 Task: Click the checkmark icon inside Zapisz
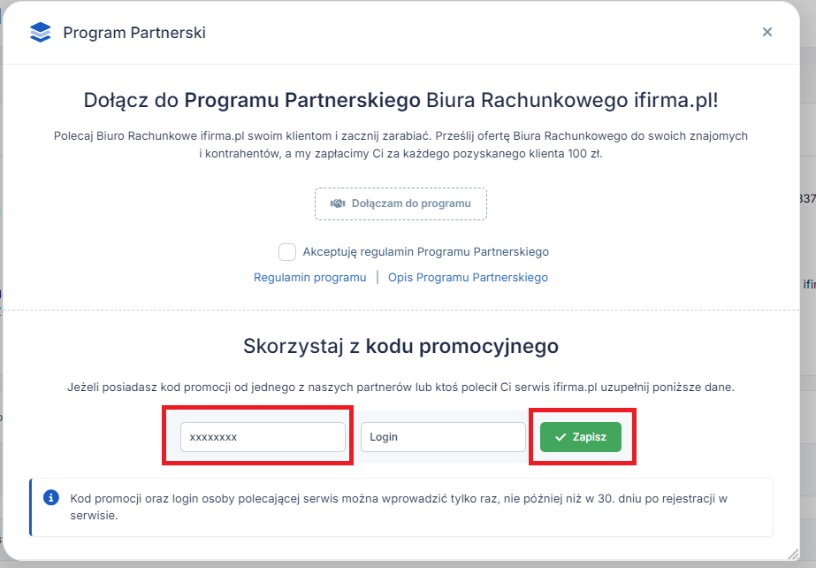(561, 437)
